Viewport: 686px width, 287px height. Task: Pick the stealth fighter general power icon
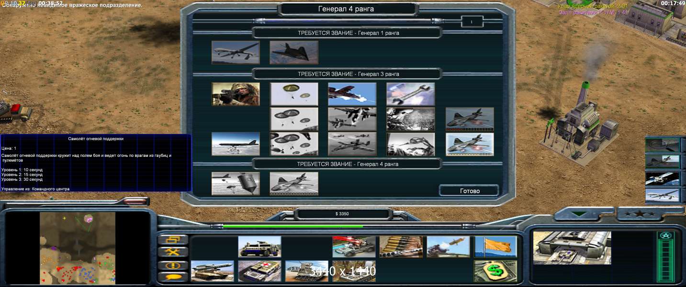coord(294,52)
